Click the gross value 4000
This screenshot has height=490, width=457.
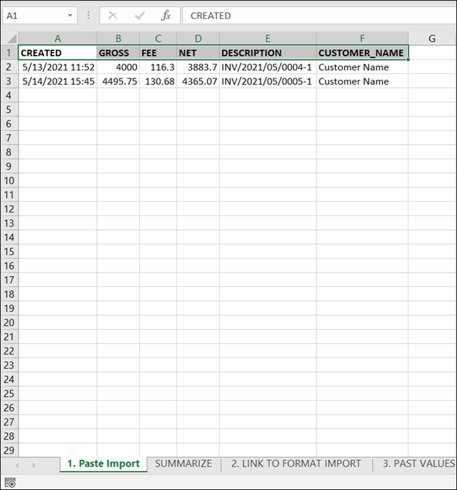click(x=118, y=67)
